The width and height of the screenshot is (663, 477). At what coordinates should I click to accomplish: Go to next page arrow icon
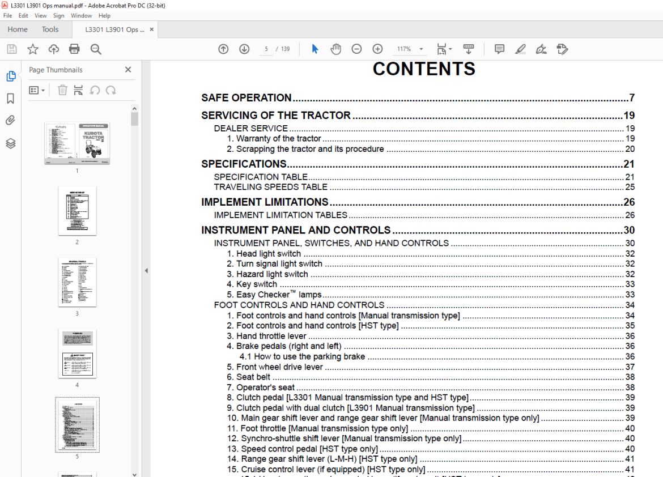[x=244, y=49]
